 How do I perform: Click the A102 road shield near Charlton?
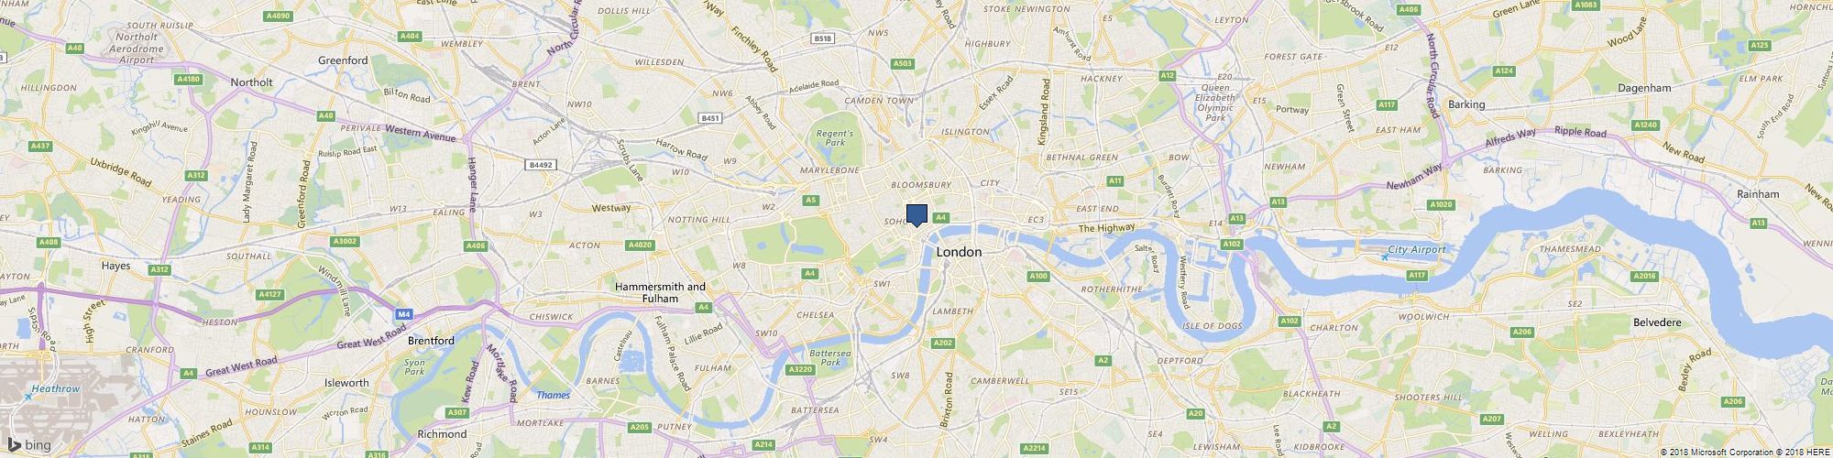pyautogui.click(x=1290, y=321)
